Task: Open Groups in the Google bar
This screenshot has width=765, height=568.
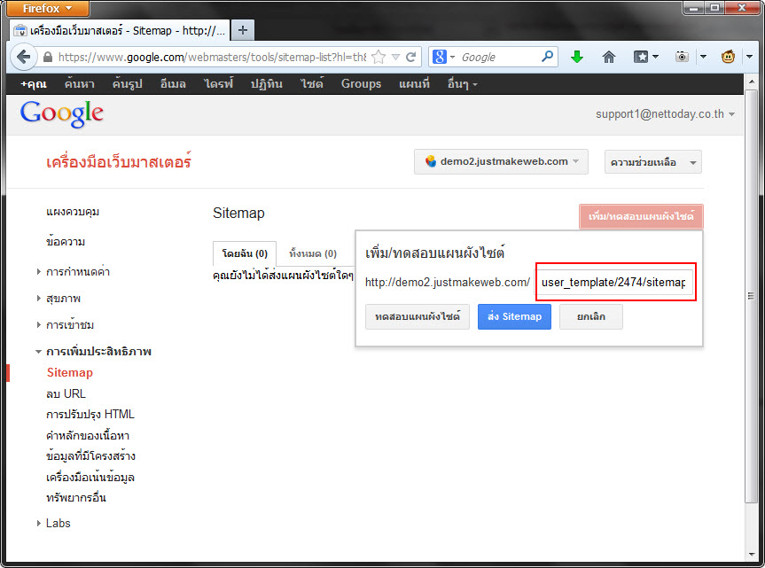Action: [x=361, y=84]
